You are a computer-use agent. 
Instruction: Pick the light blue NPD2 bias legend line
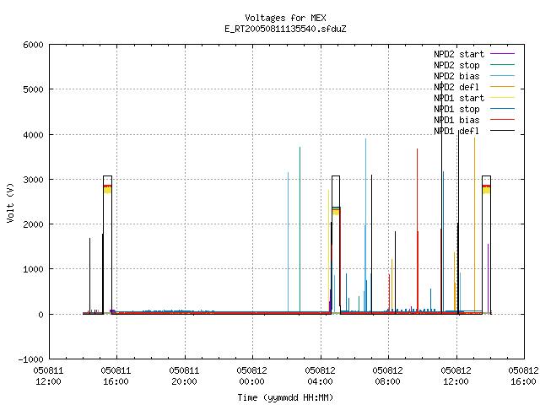click(503, 76)
